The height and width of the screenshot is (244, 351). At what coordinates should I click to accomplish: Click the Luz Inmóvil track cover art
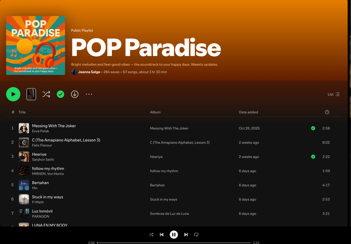(x=24, y=213)
